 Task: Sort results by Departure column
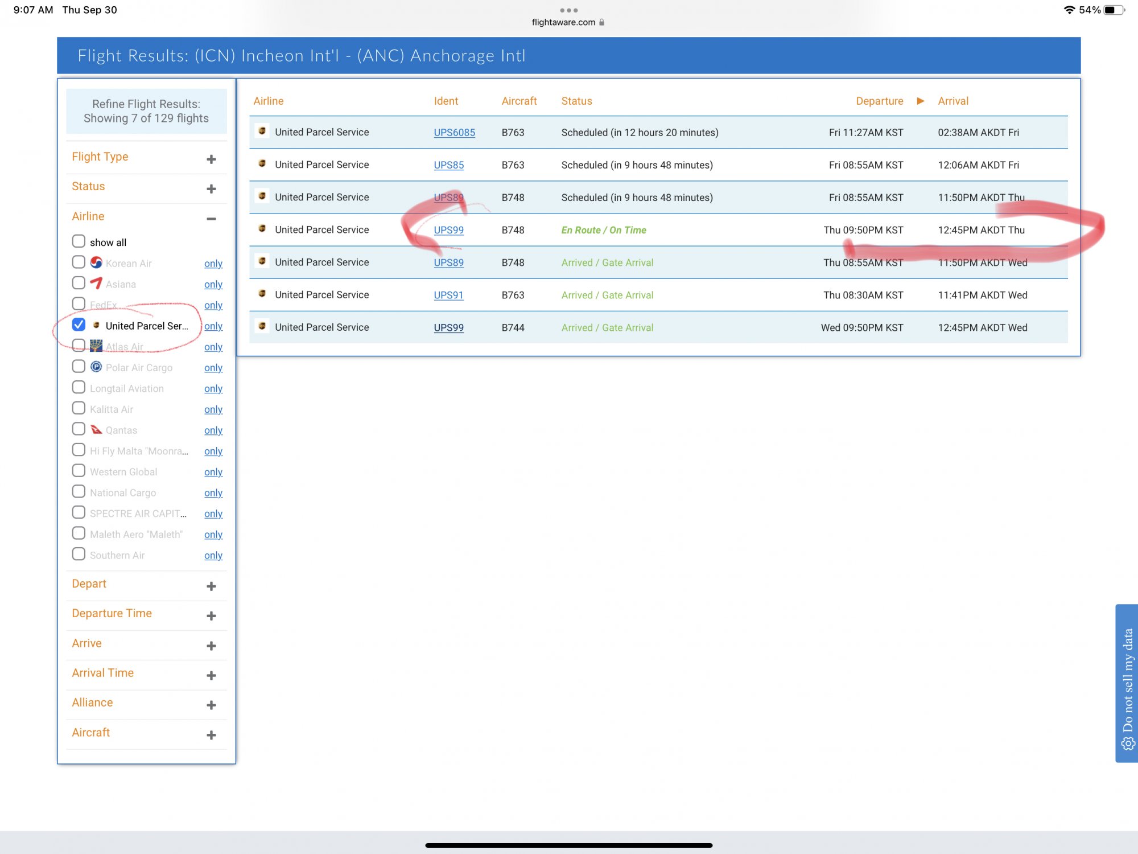[x=879, y=101]
